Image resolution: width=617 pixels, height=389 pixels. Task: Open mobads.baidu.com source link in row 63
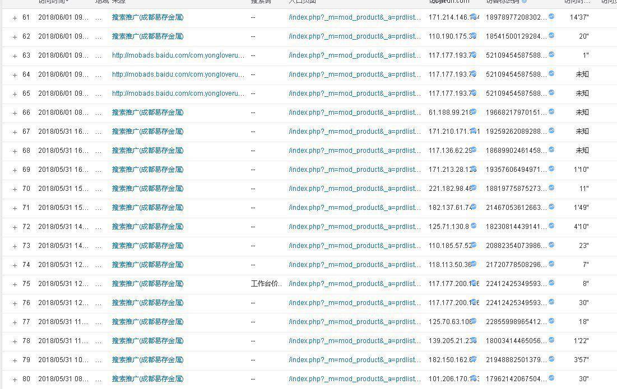[178, 55]
